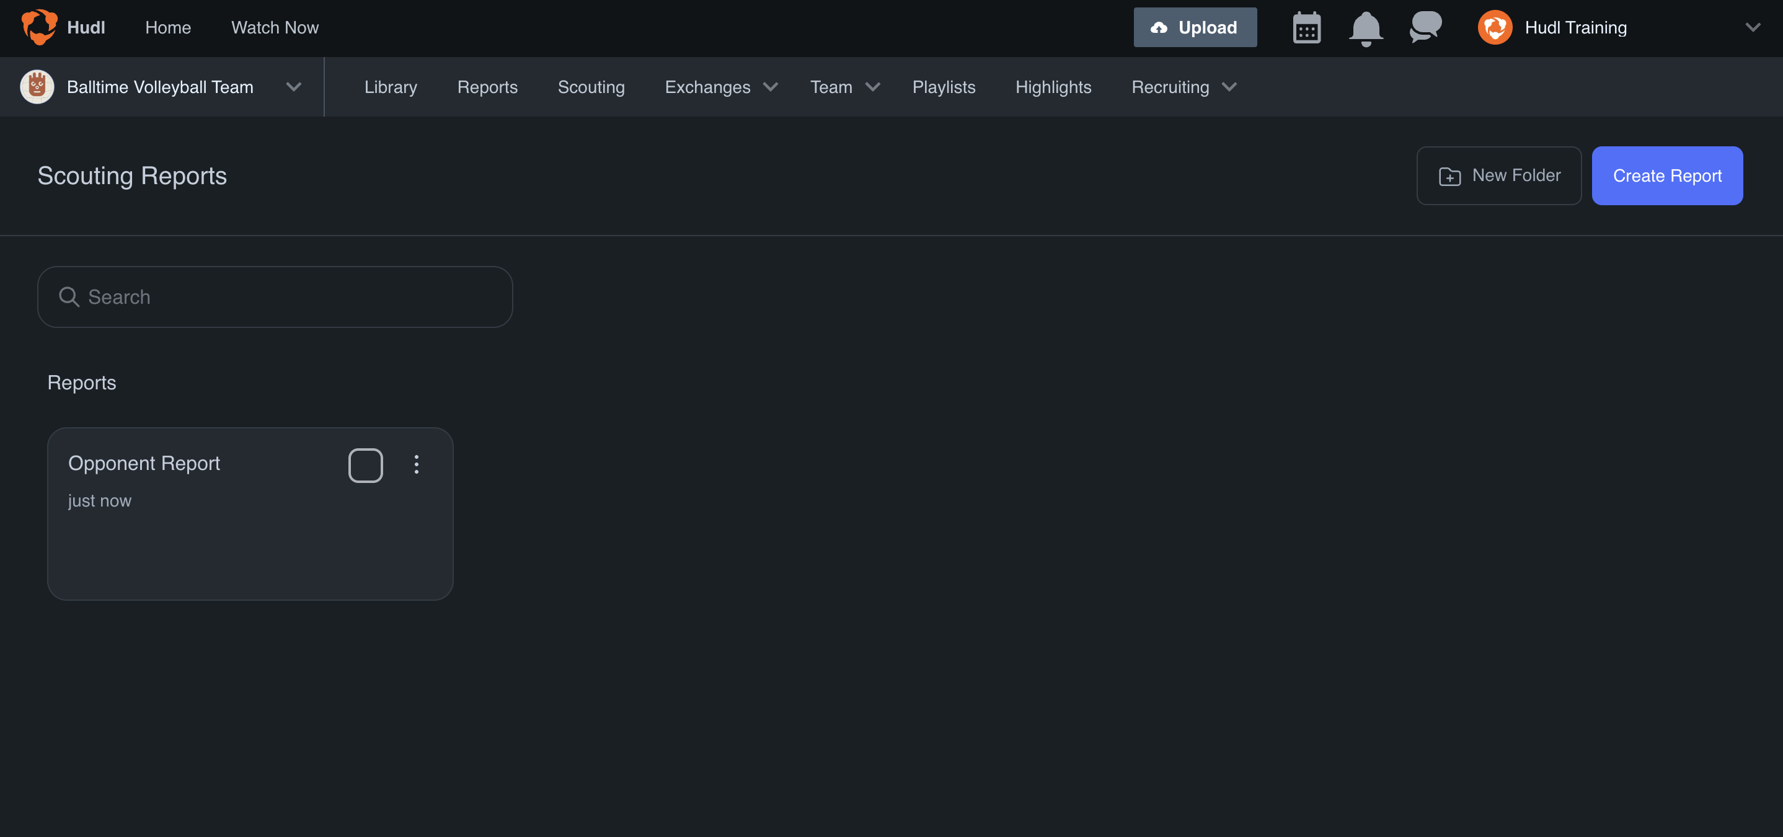Open the Opponent Report card title
Image resolution: width=1783 pixels, height=837 pixels.
coord(144,463)
